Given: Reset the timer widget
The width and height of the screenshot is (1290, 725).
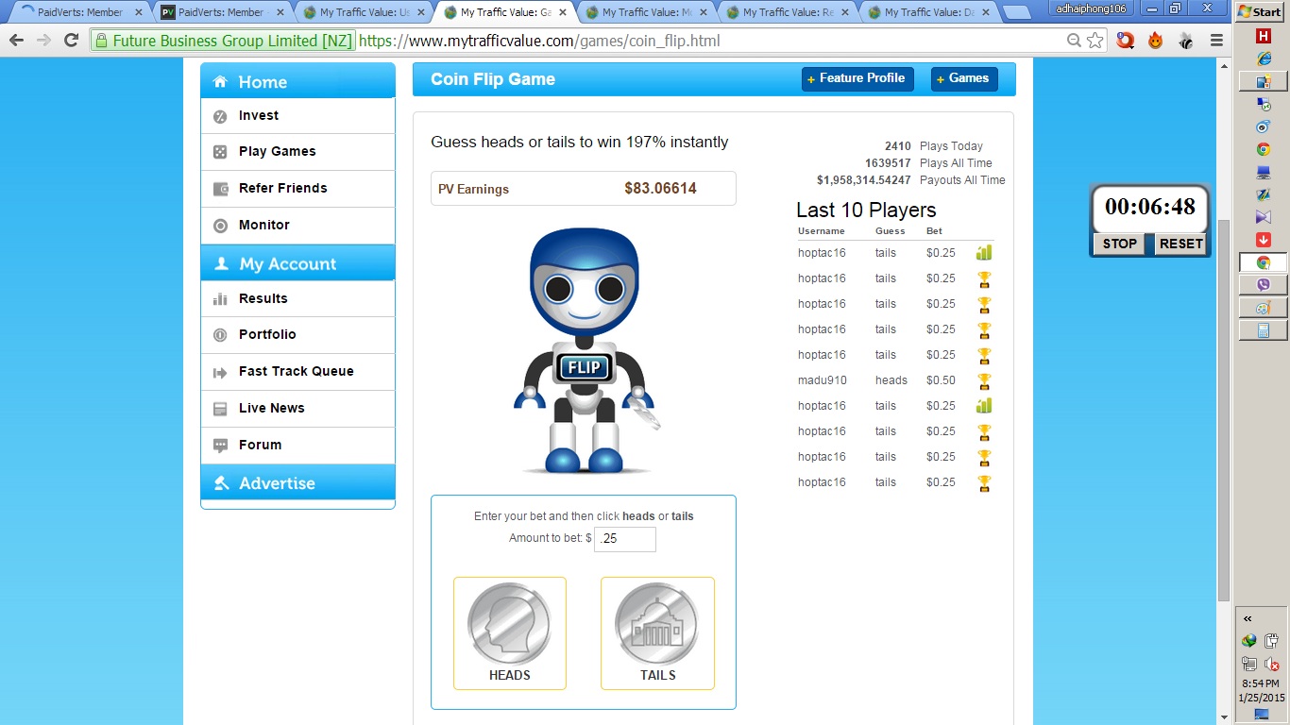Looking at the screenshot, I should click(x=1180, y=244).
